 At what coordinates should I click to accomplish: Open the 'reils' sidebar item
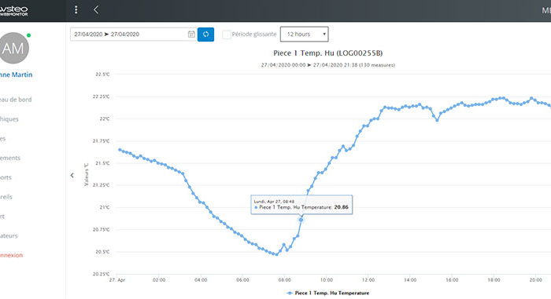point(6,197)
